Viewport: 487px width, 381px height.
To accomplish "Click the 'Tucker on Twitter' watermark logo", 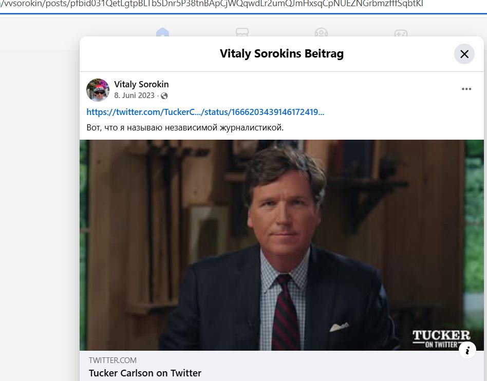I will [441, 339].
